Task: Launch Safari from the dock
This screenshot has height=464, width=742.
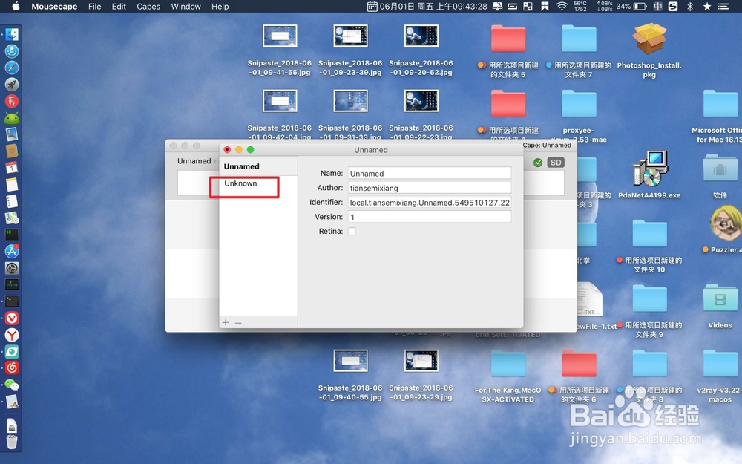Action: [12, 68]
